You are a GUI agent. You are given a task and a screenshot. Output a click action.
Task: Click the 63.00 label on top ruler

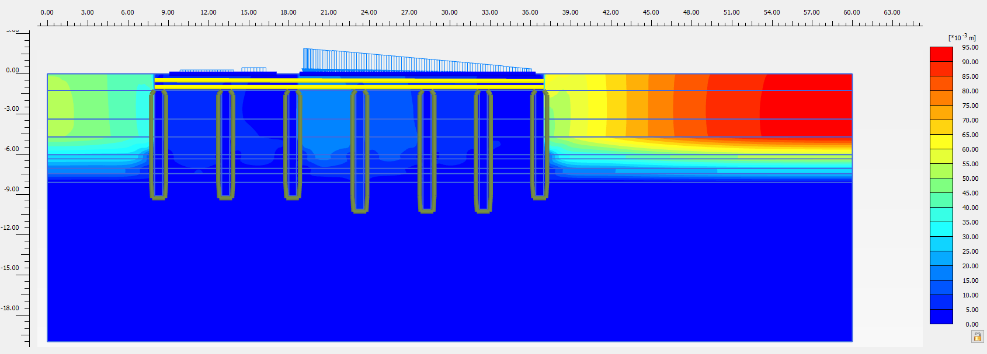[x=892, y=12]
